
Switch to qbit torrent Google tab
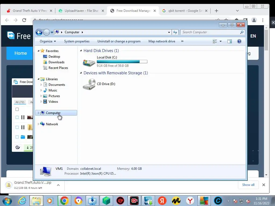click(185, 11)
